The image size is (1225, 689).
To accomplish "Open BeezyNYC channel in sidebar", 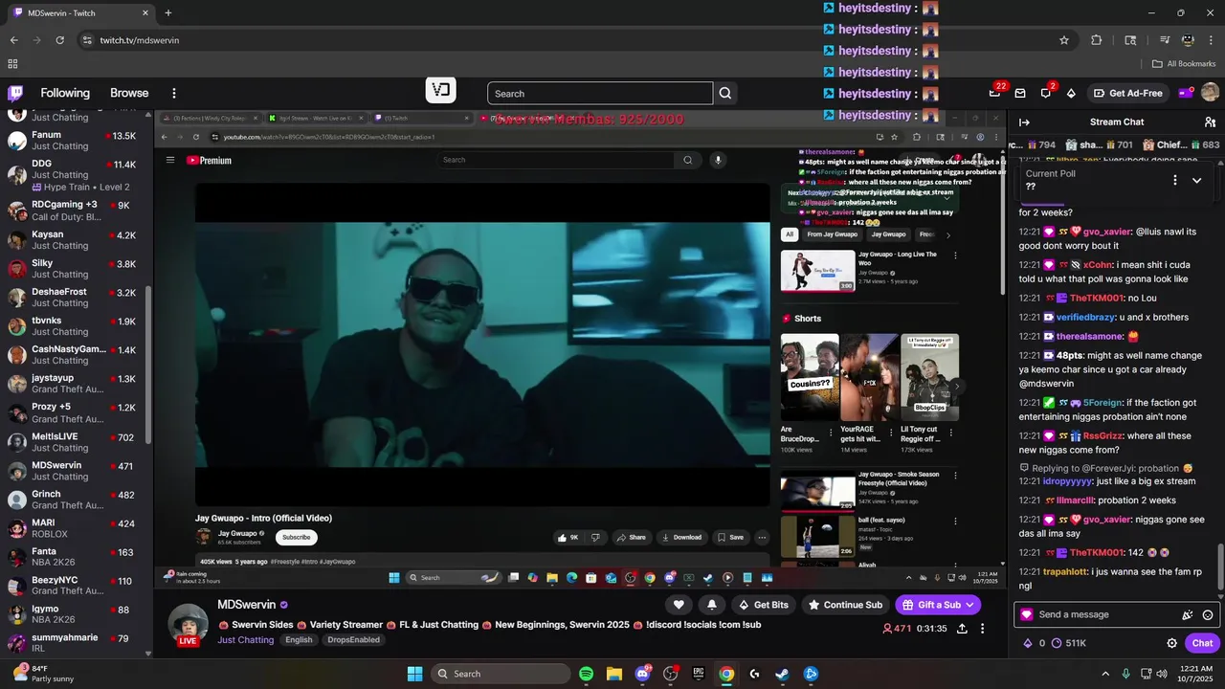I will [x=73, y=586].
